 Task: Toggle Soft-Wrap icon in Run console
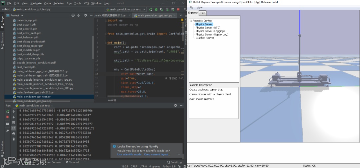tap(14, 123)
